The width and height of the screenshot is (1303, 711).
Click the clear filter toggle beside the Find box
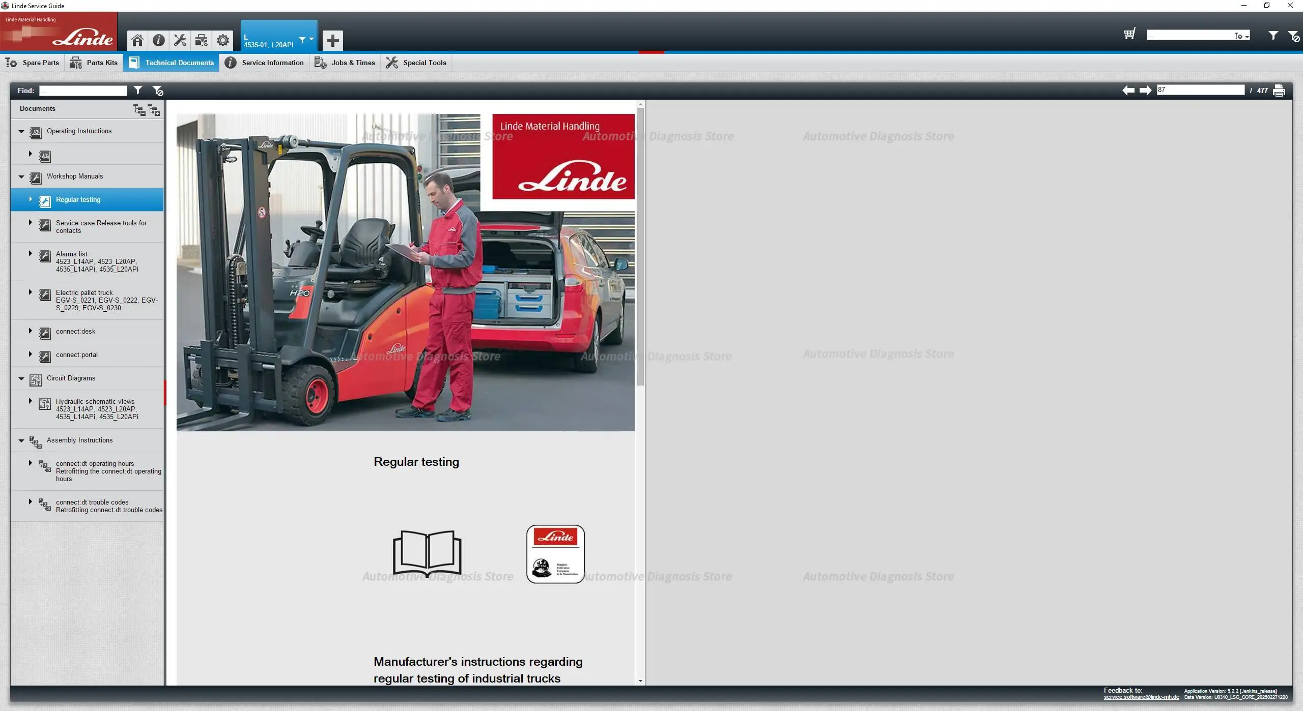158,91
